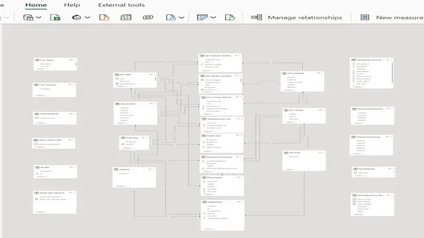Click the Enter data table icon

point(126,18)
